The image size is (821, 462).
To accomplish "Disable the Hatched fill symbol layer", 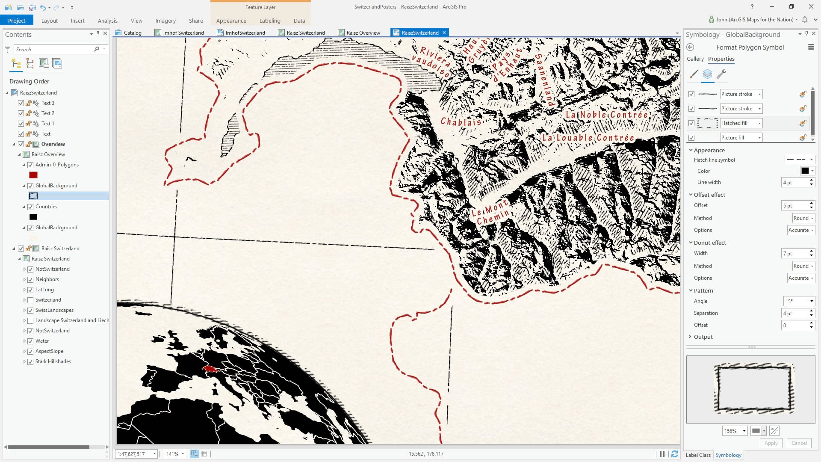I will click(691, 123).
